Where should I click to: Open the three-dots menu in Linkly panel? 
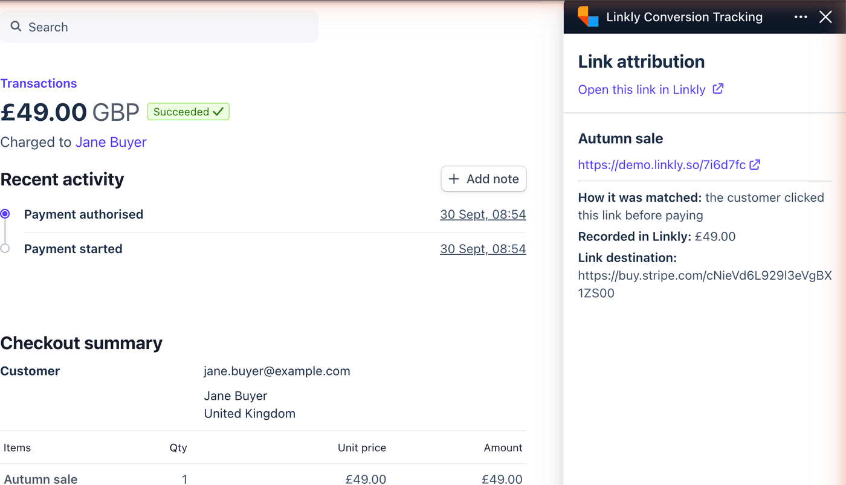(x=801, y=17)
